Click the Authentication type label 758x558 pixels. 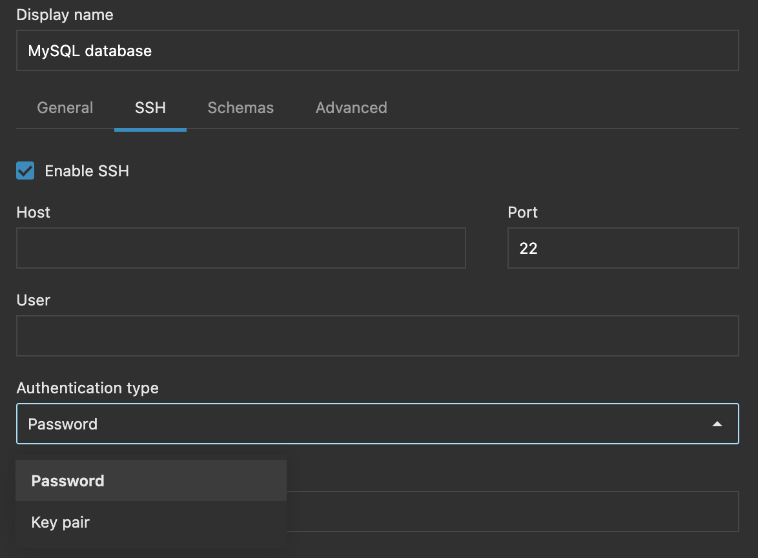point(88,388)
